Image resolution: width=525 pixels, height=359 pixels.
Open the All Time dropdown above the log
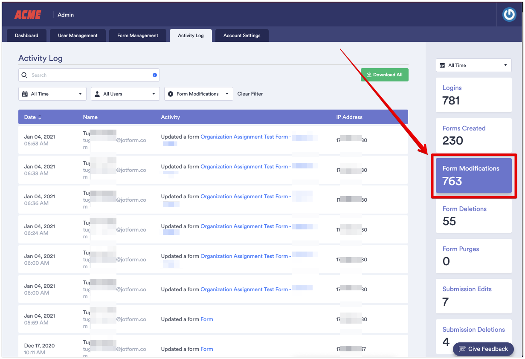[52, 94]
